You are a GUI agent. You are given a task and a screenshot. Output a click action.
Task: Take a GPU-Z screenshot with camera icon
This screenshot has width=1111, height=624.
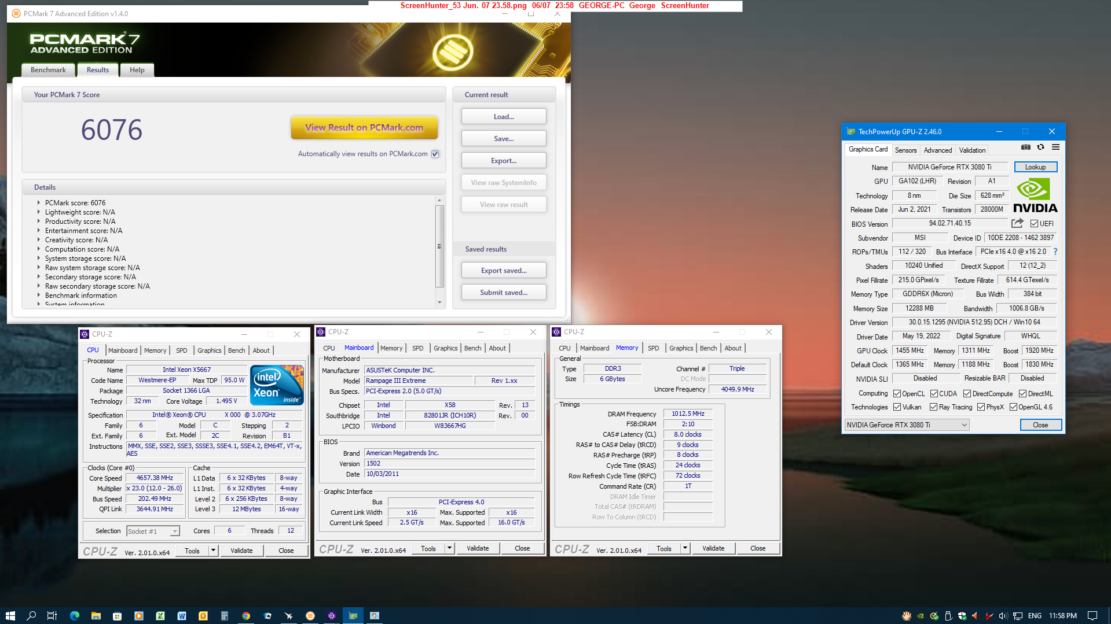click(1026, 147)
